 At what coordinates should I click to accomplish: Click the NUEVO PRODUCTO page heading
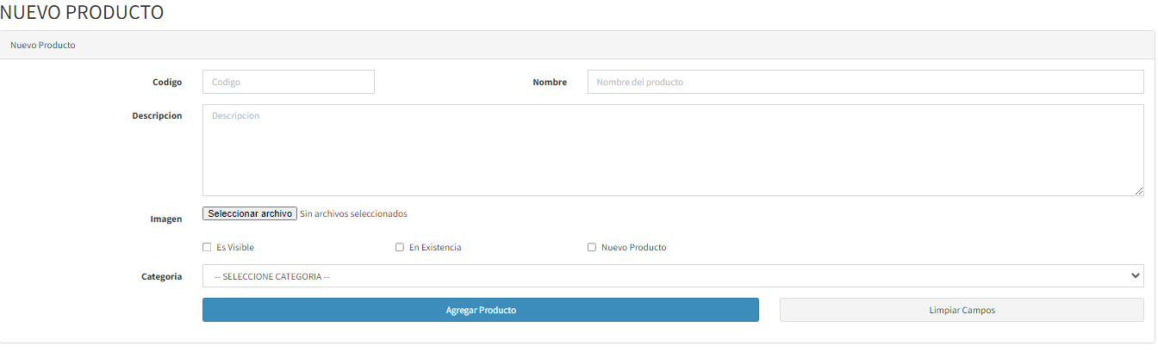82,13
